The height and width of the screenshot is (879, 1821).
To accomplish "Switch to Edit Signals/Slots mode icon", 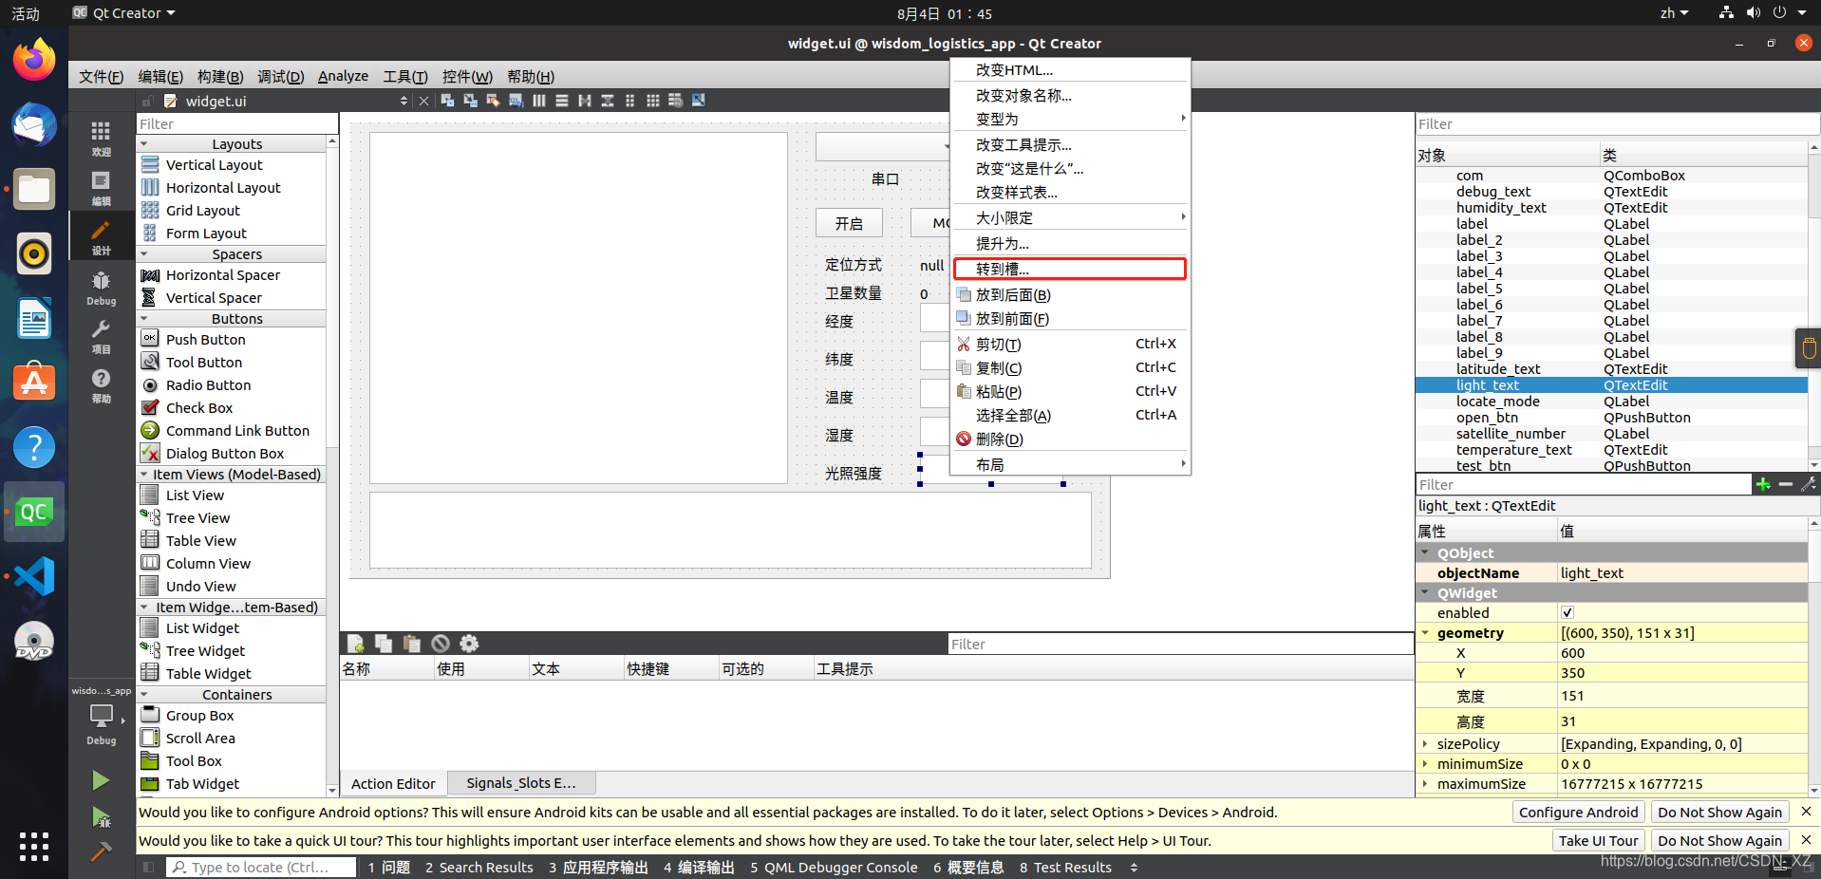I will click(470, 101).
